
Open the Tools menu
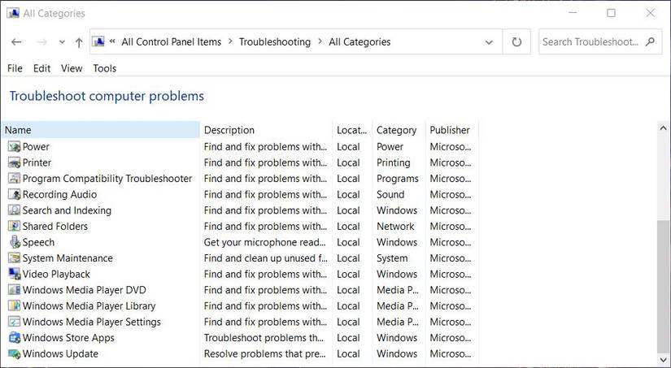click(x=105, y=68)
